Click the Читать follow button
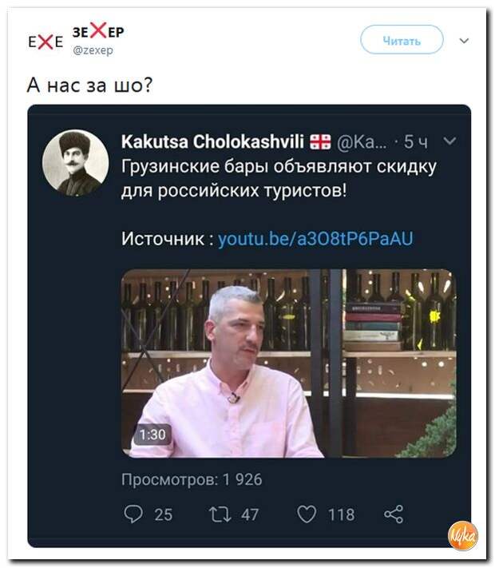This screenshot has width=495, height=568. (x=402, y=40)
